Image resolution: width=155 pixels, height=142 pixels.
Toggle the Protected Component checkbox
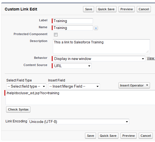(56, 35)
